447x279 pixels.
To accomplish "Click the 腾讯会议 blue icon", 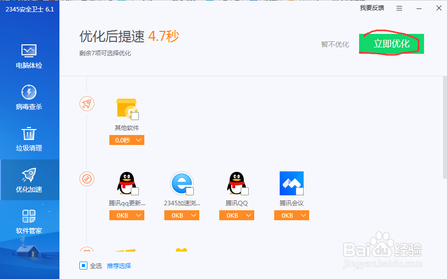I will click(x=291, y=183).
